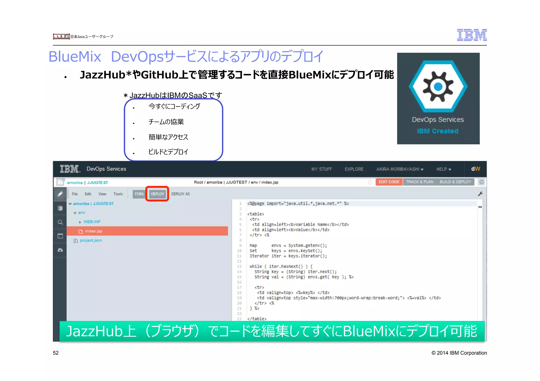
Task: Click the 'Iterator iter = keys.iterator();' line
Action: click(288, 256)
